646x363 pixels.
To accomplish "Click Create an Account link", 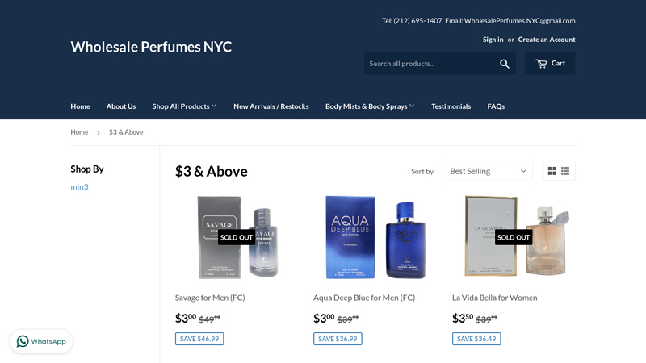I will point(547,40).
